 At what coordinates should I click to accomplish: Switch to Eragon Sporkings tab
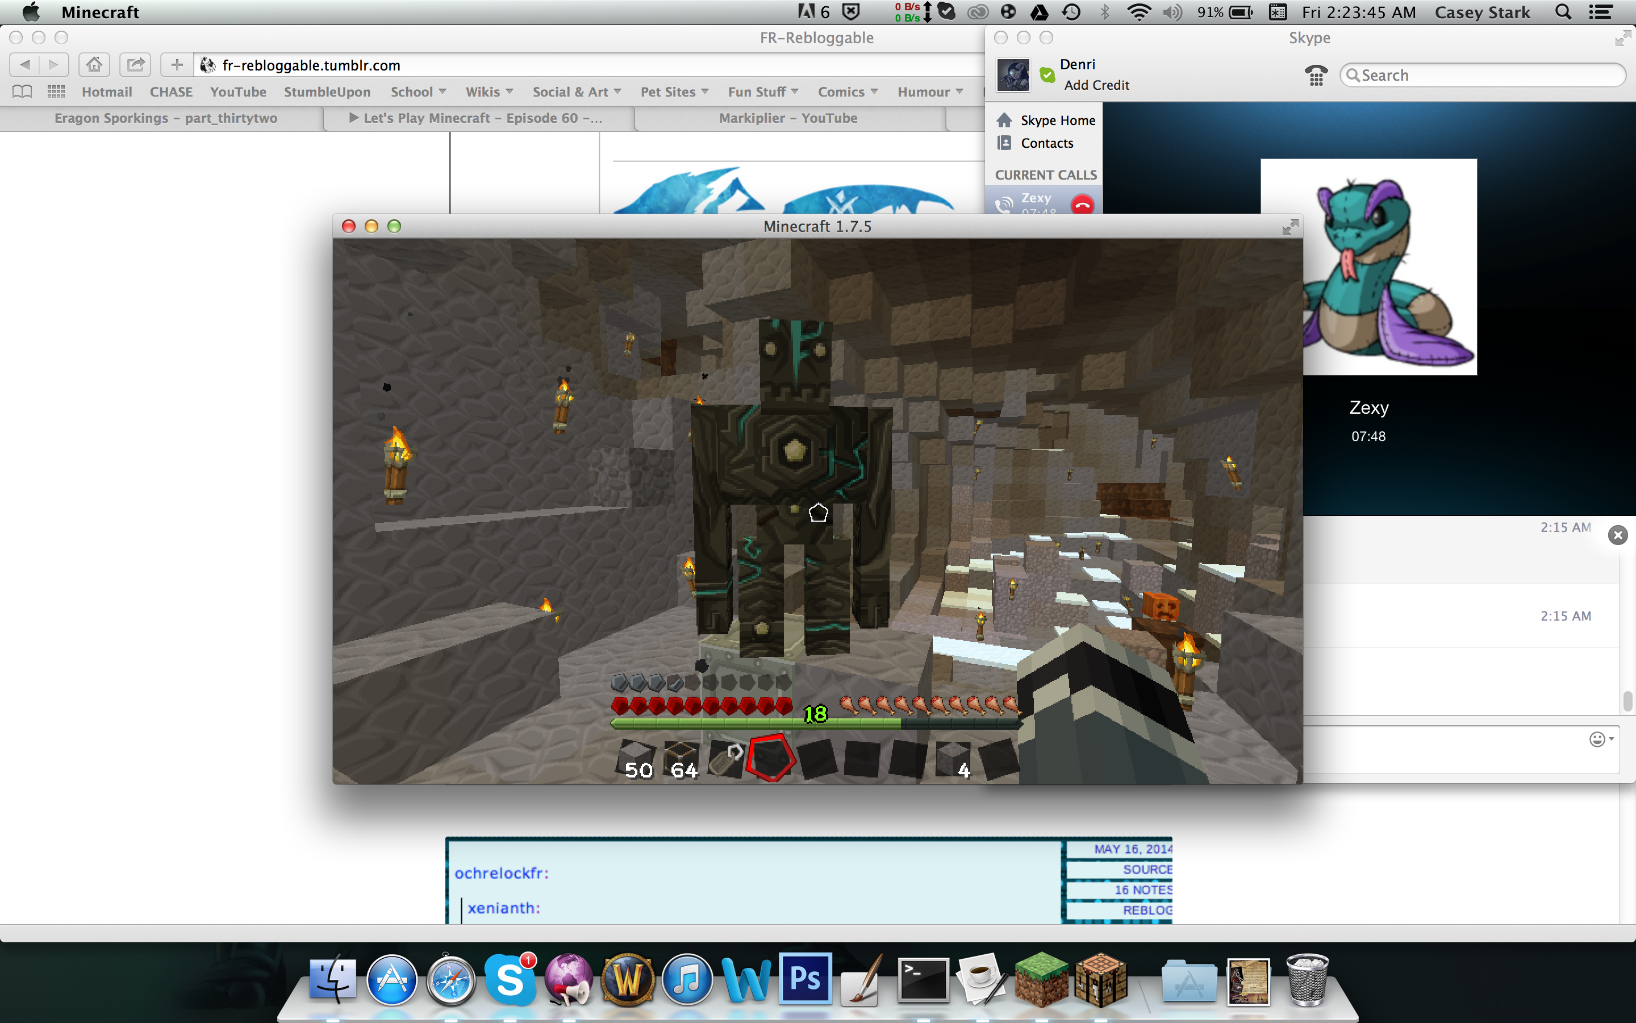coord(166,118)
